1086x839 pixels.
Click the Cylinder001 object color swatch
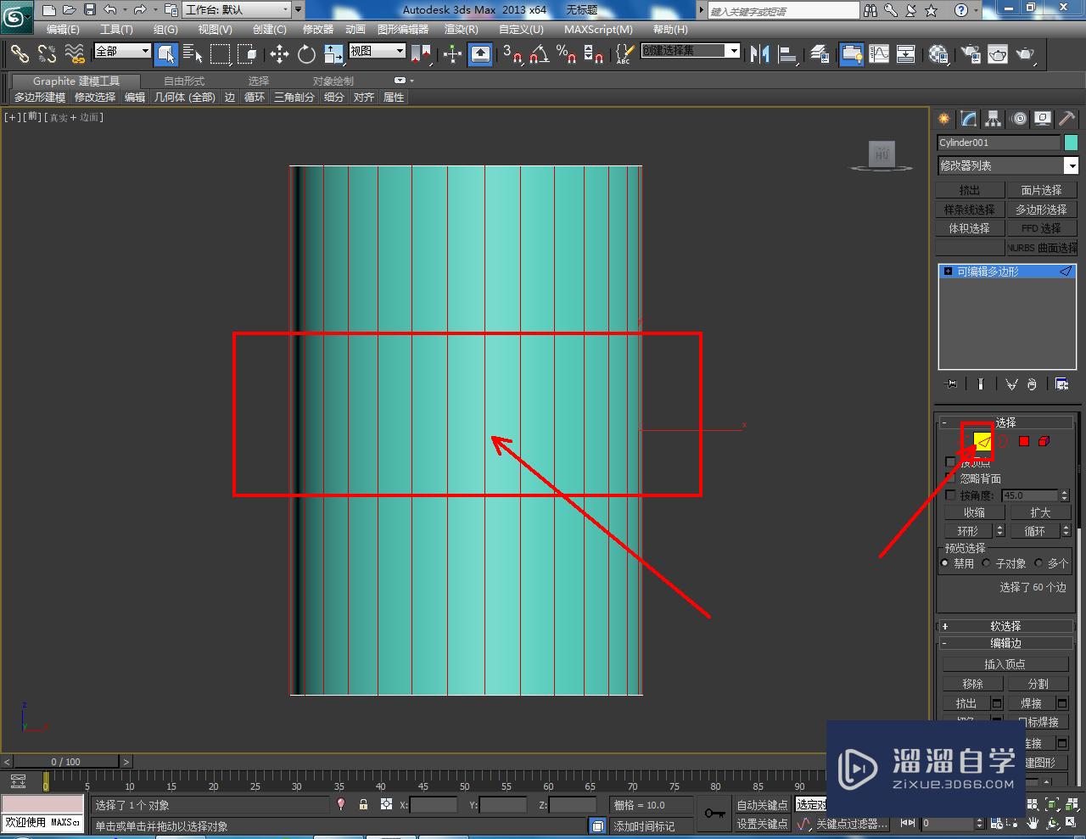1071,143
